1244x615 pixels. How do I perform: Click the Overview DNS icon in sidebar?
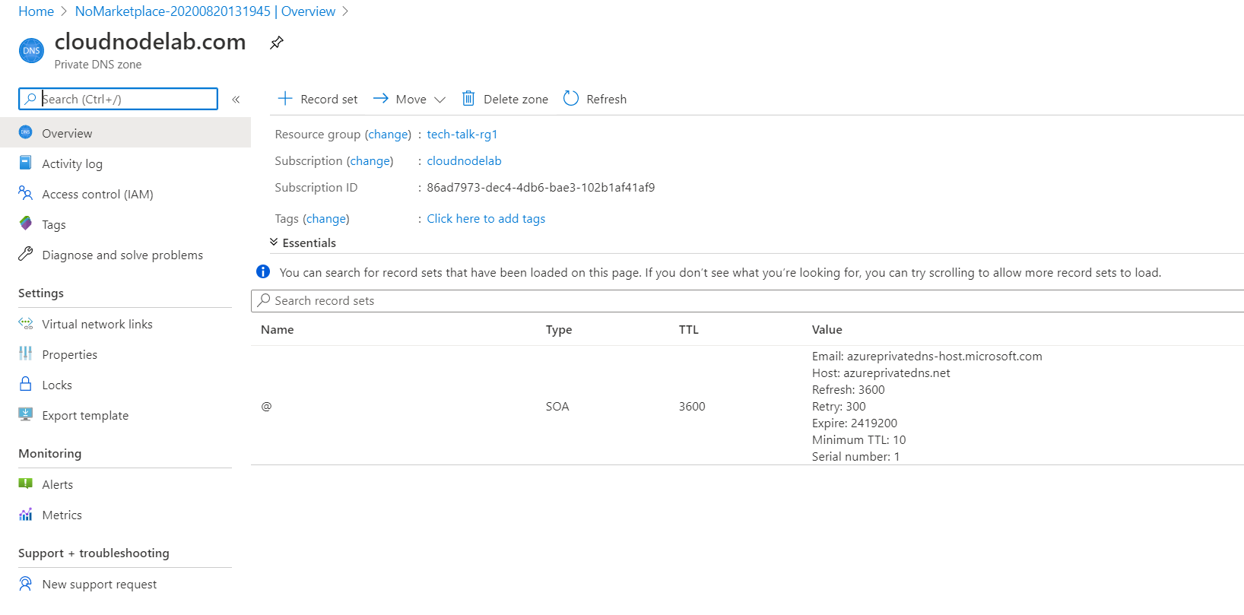(x=25, y=132)
